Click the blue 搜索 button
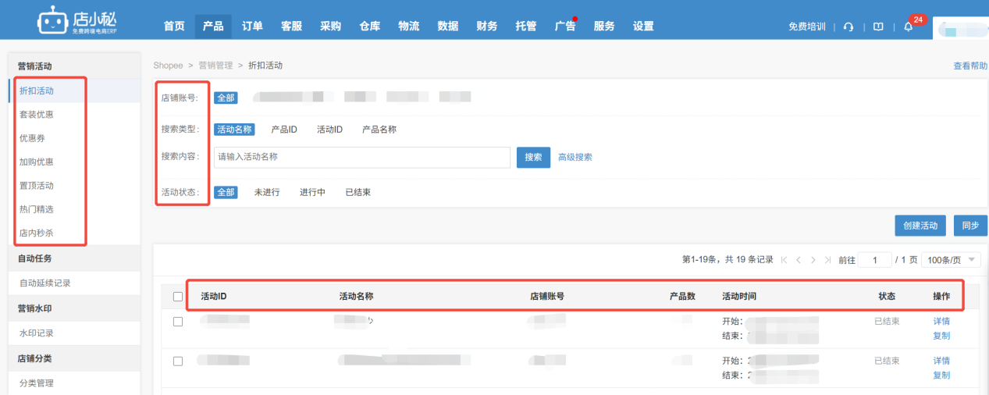 tap(533, 157)
